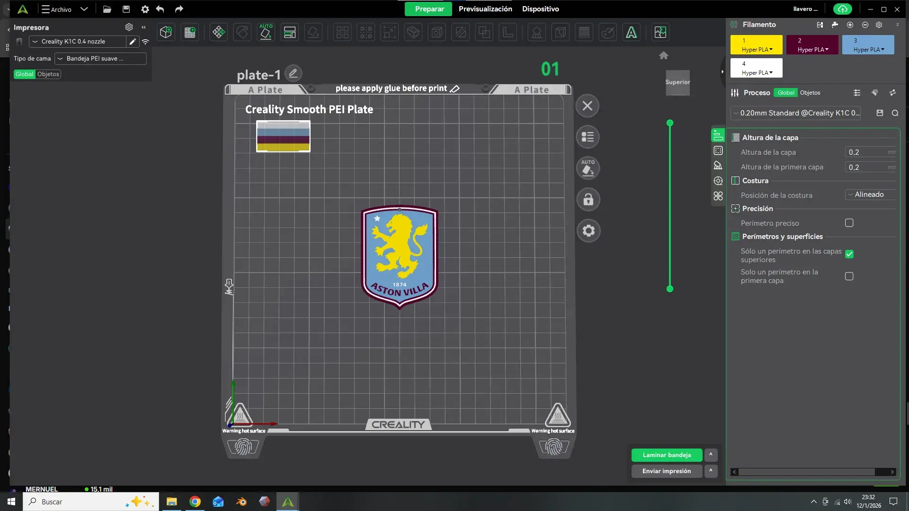Auto-orient objects on this plate
The image size is (909, 511).
coord(588,168)
